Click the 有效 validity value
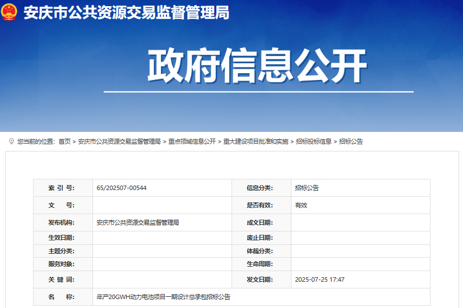This screenshot has height=308, width=463. (x=301, y=205)
